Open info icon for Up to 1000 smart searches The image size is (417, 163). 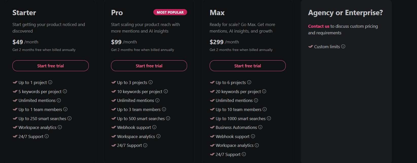pyautogui.click(x=269, y=119)
